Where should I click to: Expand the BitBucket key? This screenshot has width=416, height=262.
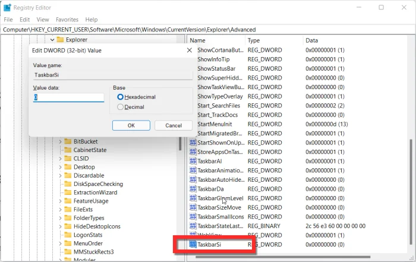60,141
